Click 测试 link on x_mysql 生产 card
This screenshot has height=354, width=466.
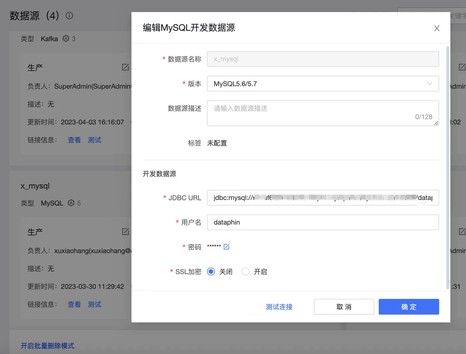coord(95,304)
